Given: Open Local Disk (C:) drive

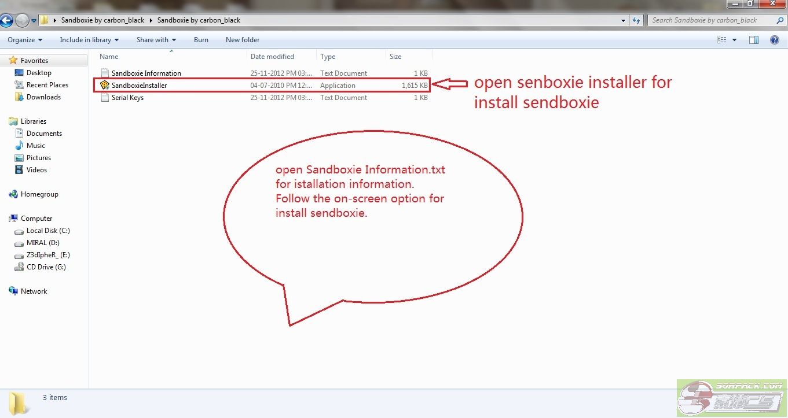Looking at the screenshot, I should tap(48, 231).
